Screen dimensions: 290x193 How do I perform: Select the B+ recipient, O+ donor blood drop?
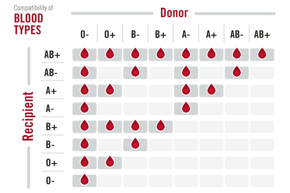point(110,126)
